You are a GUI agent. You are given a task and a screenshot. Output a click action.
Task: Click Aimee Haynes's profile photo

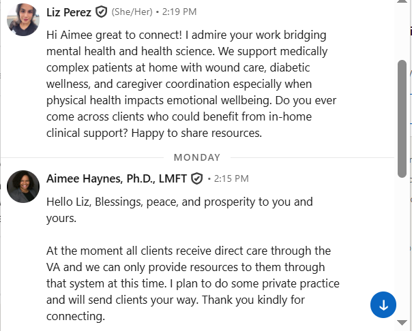point(23,187)
